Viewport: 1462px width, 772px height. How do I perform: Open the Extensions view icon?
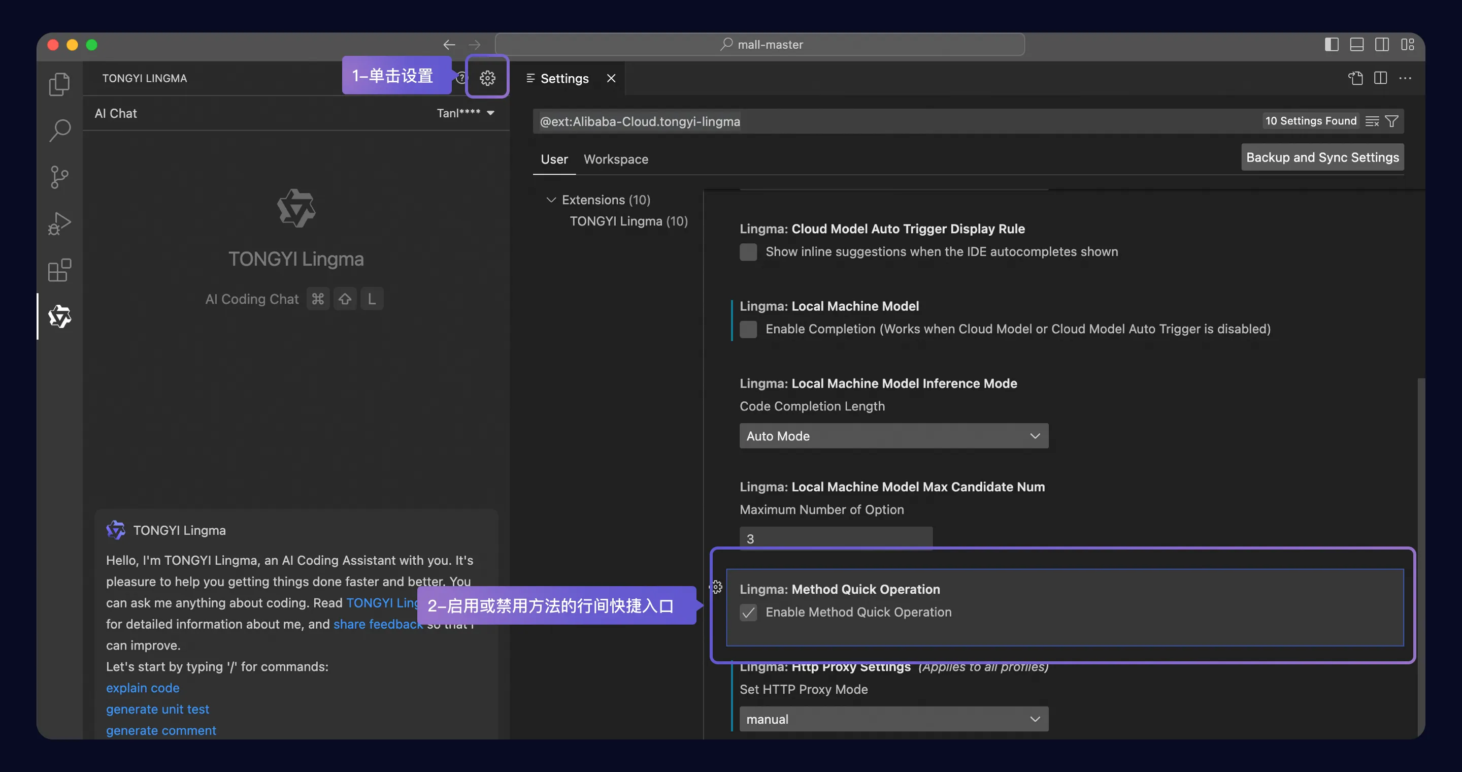(x=59, y=270)
